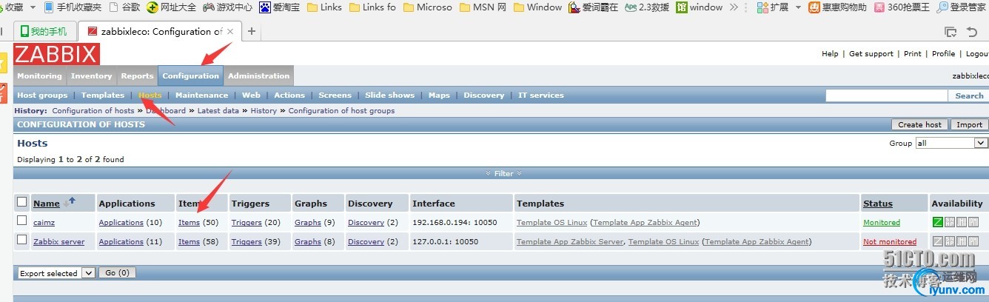989x302 pixels.
Task: Open Discovery submenu
Action: pyautogui.click(x=483, y=95)
